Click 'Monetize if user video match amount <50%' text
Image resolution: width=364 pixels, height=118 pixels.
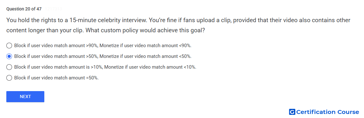pos(146,56)
